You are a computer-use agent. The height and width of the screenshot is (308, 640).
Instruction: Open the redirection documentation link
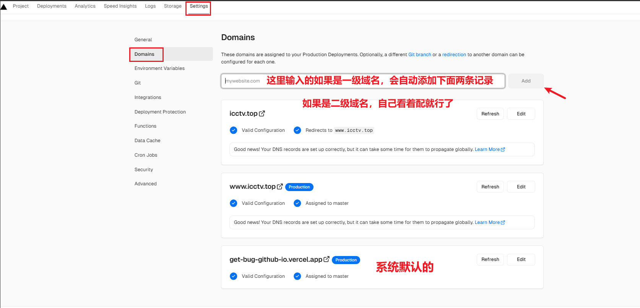click(x=454, y=55)
